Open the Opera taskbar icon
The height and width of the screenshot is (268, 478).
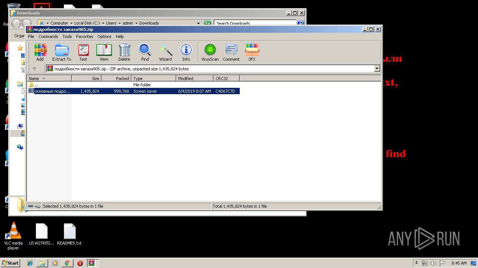[80, 263]
